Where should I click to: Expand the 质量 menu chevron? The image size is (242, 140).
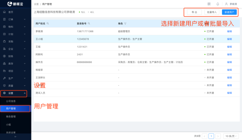coord(25,86)
